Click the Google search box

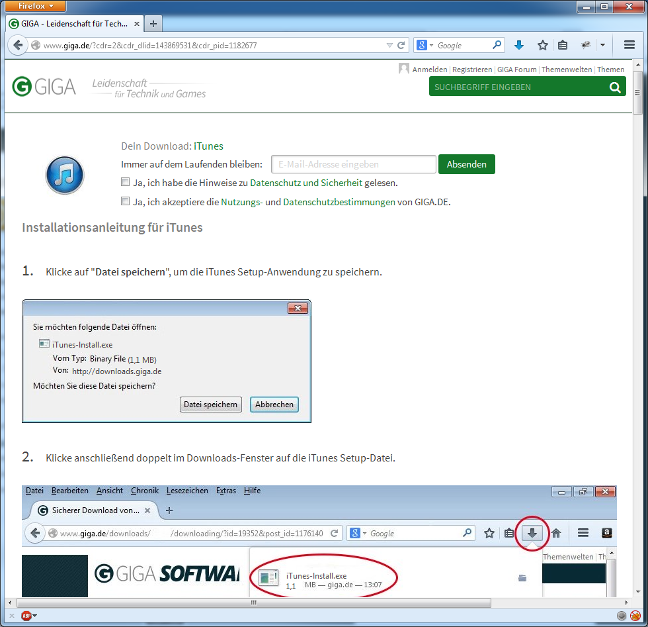point(463,46)
